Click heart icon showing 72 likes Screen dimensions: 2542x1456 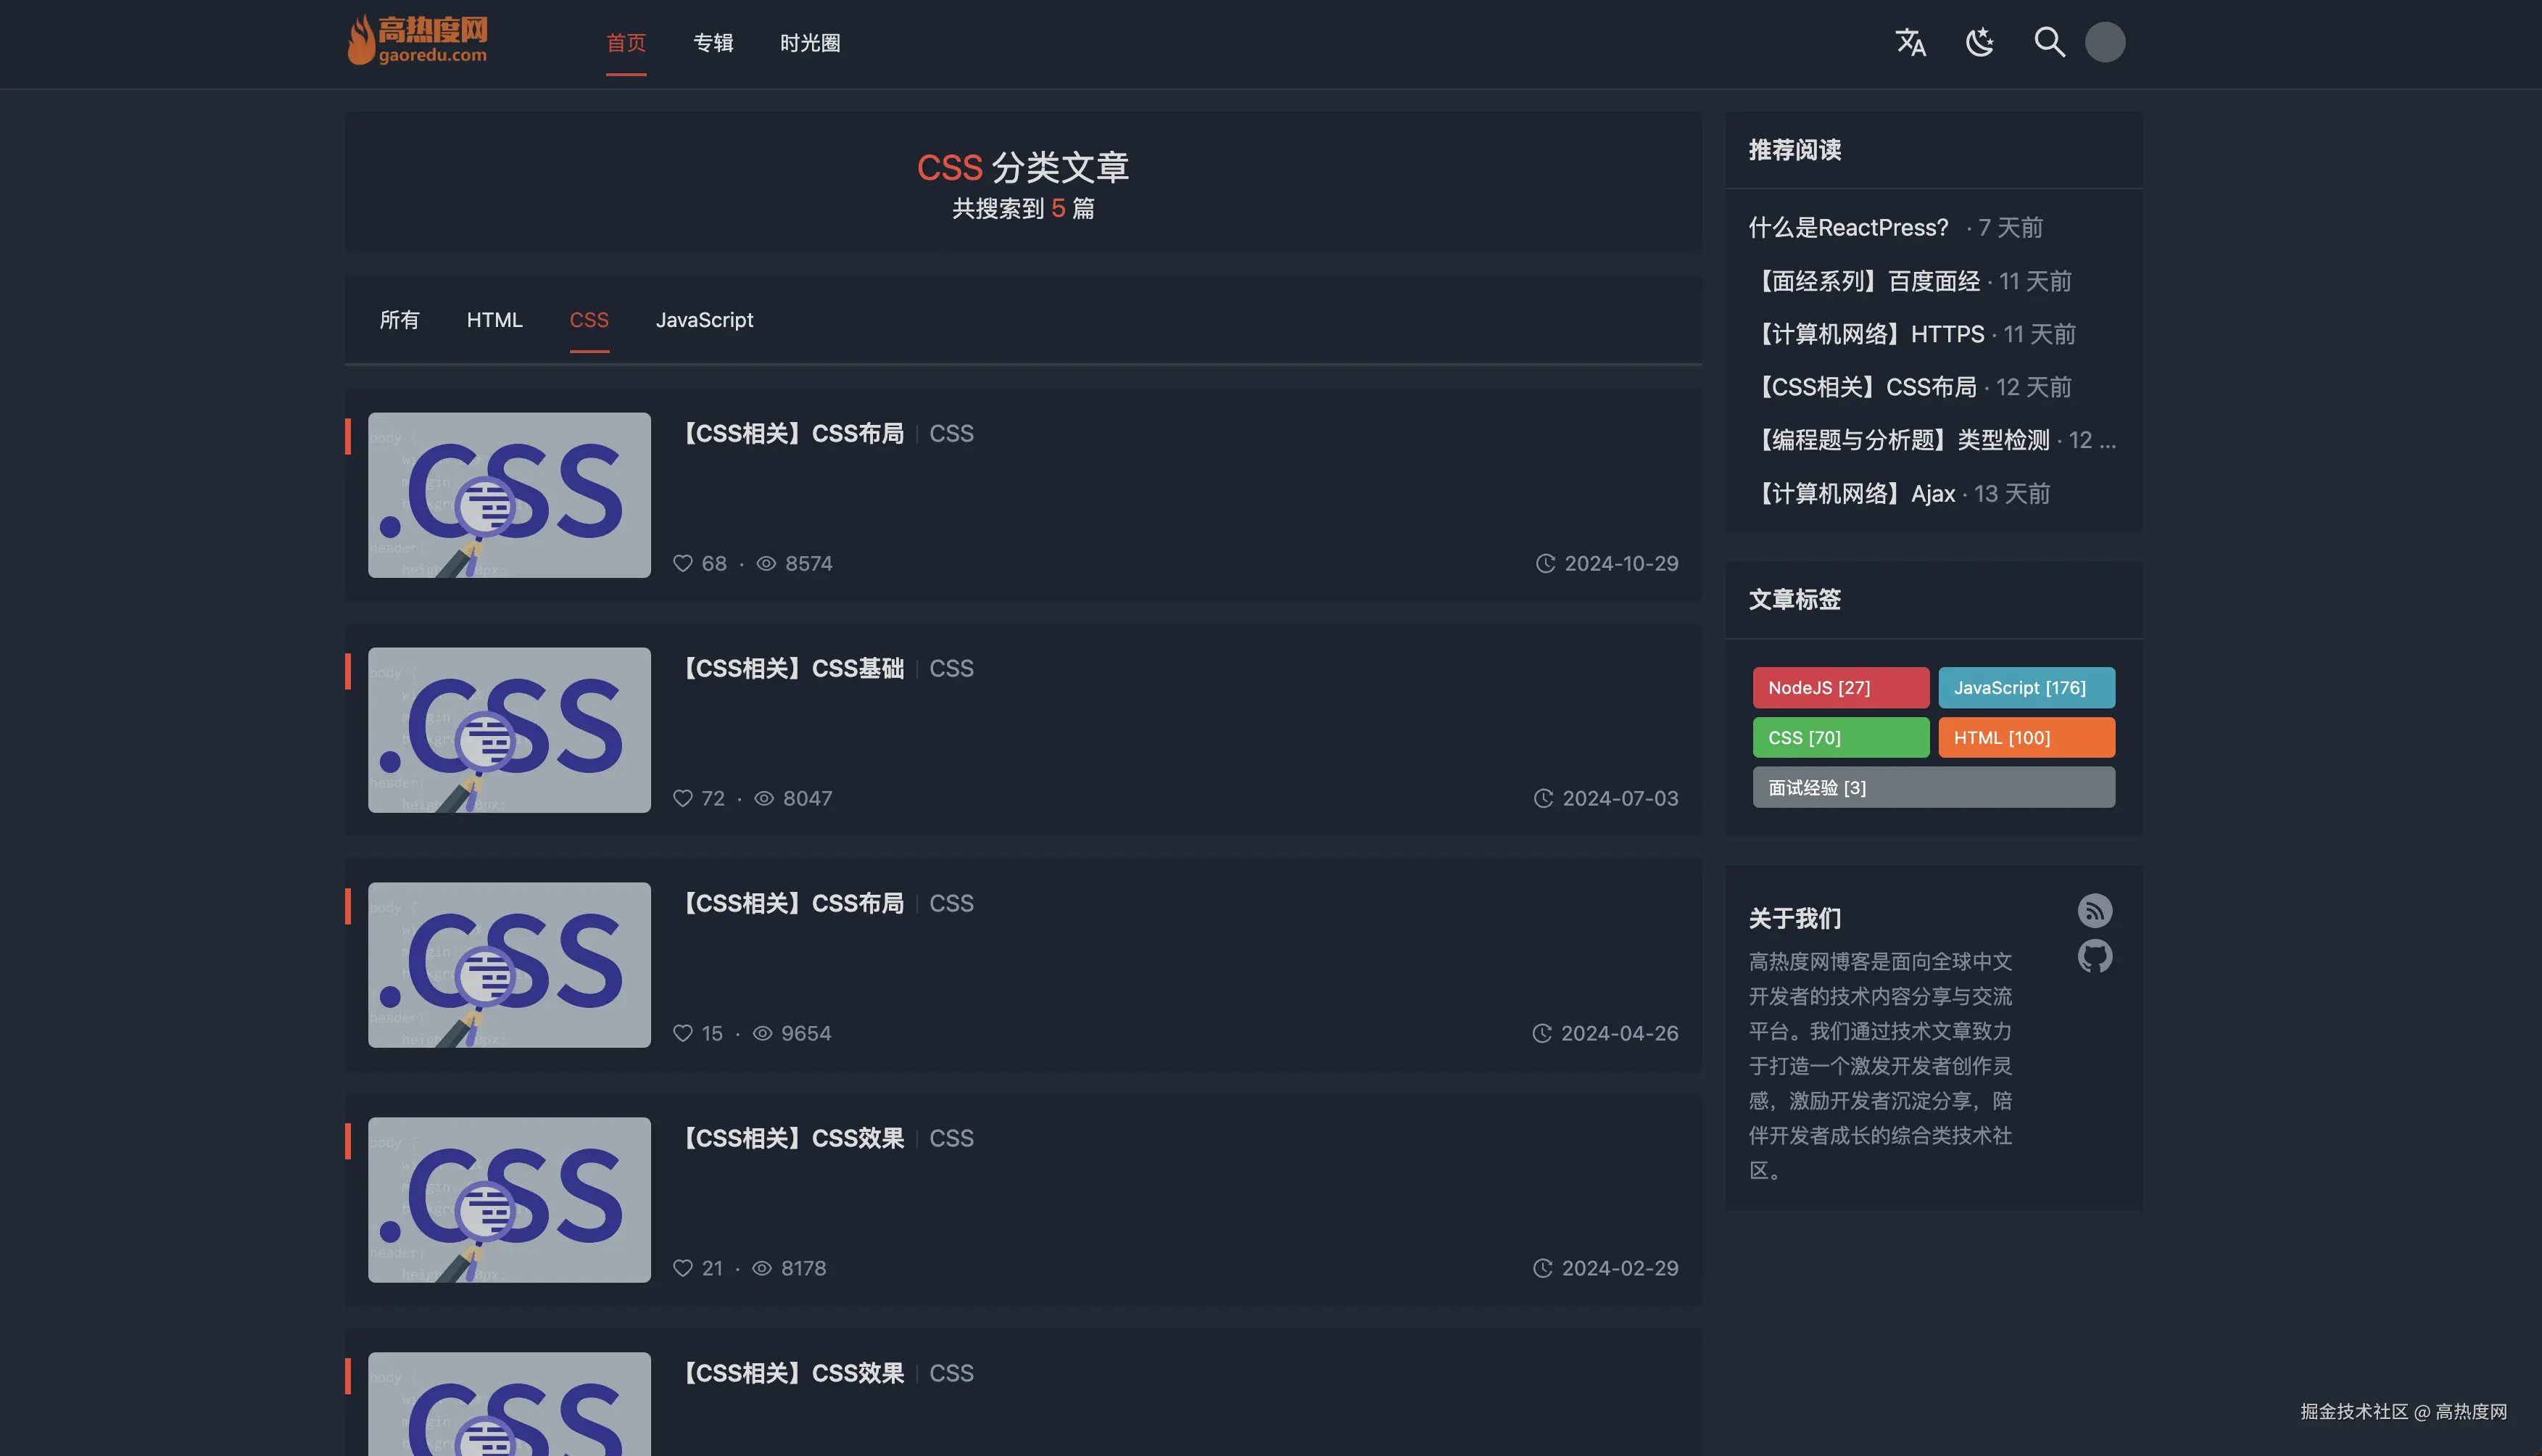683,799
